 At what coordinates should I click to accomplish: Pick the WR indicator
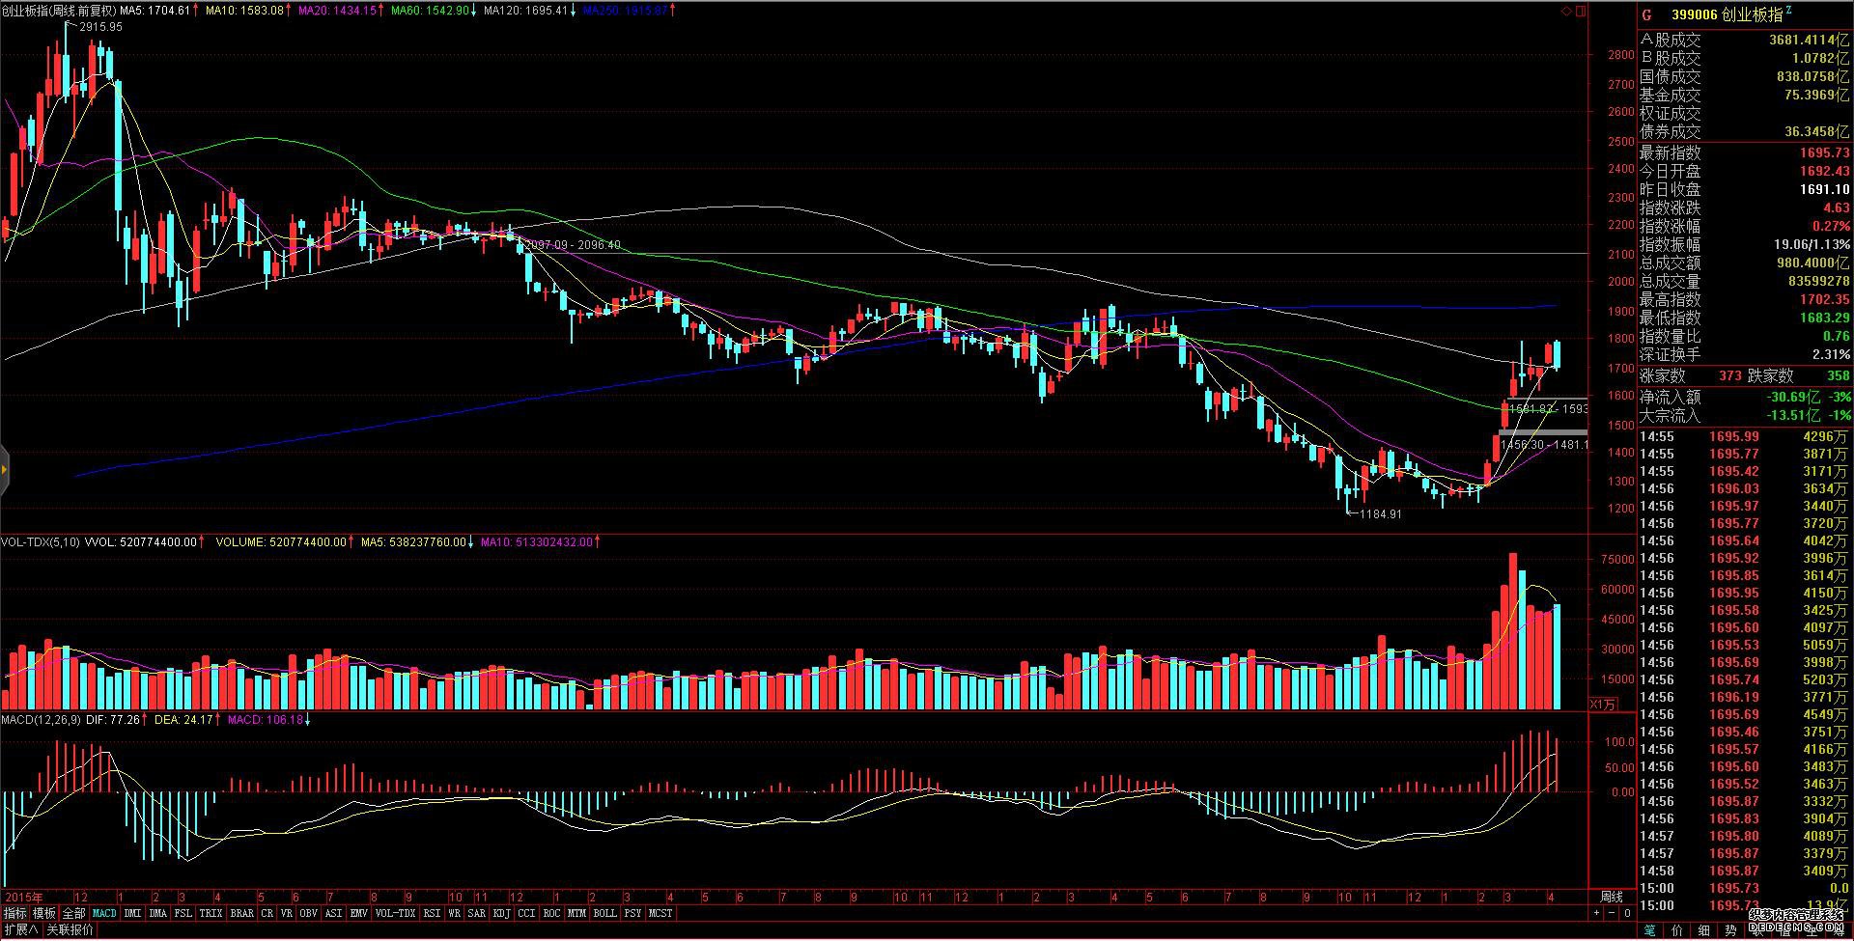pyautogui.click(x=454, y=913)
